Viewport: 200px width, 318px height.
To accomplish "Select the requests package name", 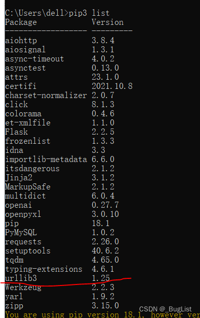I will 23,241.
